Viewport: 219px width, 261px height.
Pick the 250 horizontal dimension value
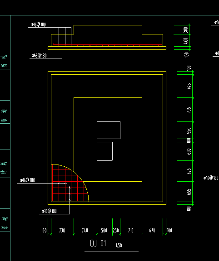coord(116,230)
